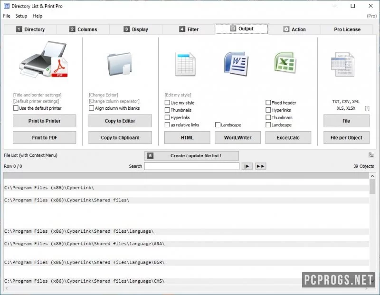380x295 pixels.
Task: Click the Change Editor link
Action: tap(104, 95)
